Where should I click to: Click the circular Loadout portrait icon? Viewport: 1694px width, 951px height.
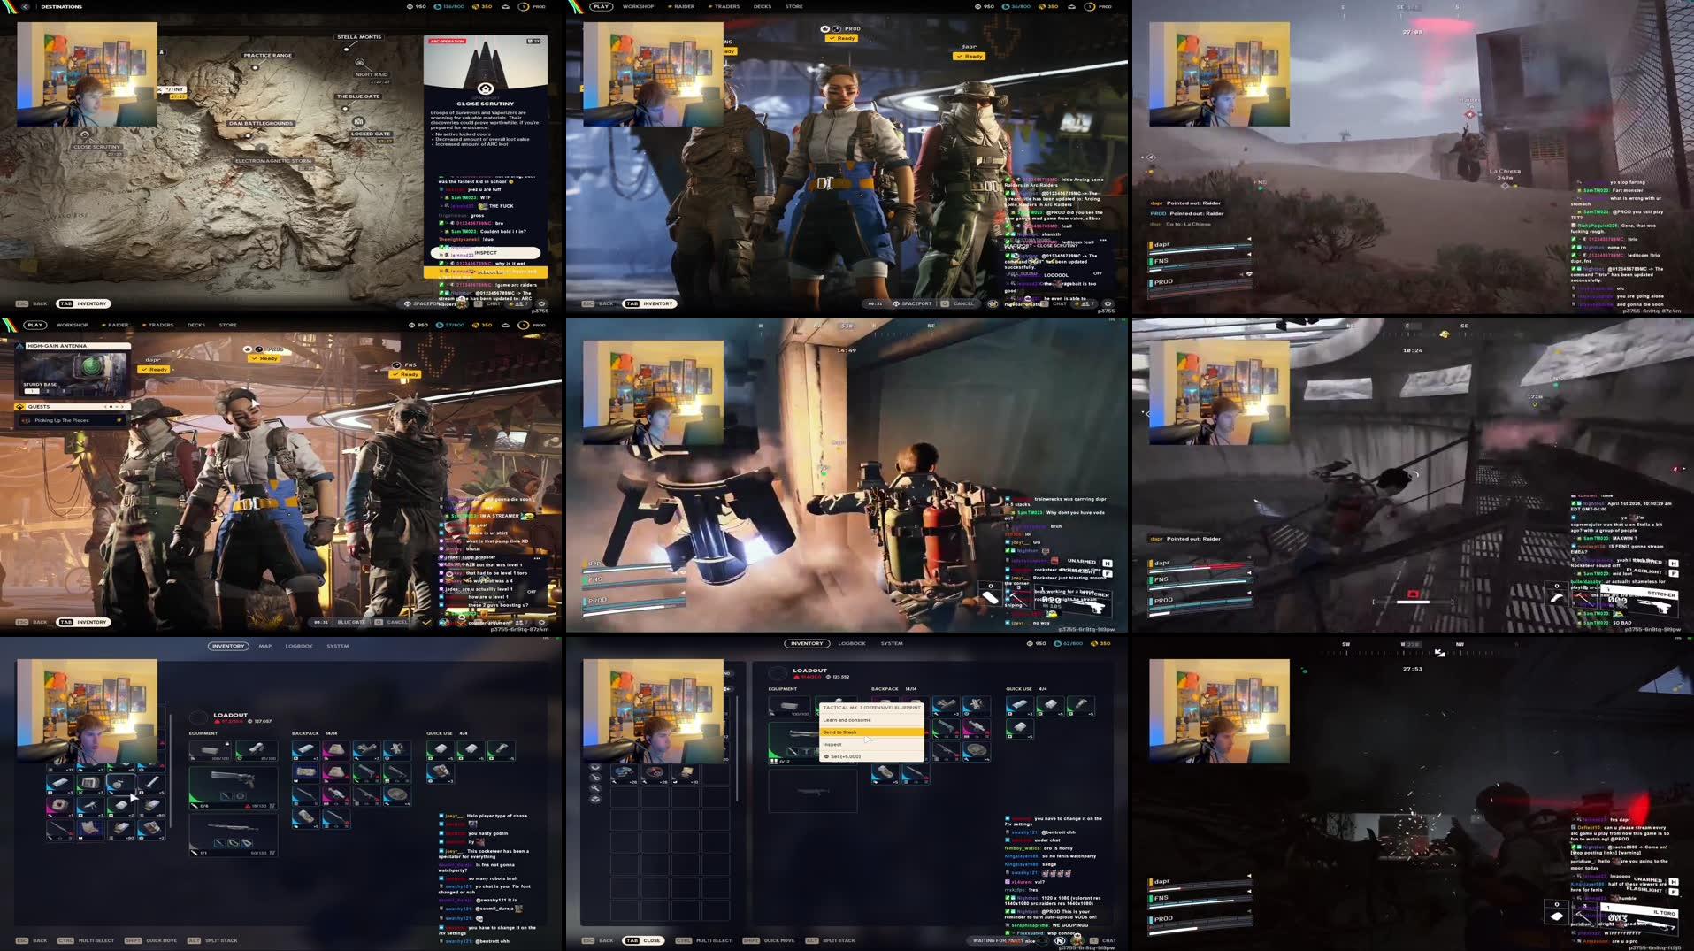[198, 718]
